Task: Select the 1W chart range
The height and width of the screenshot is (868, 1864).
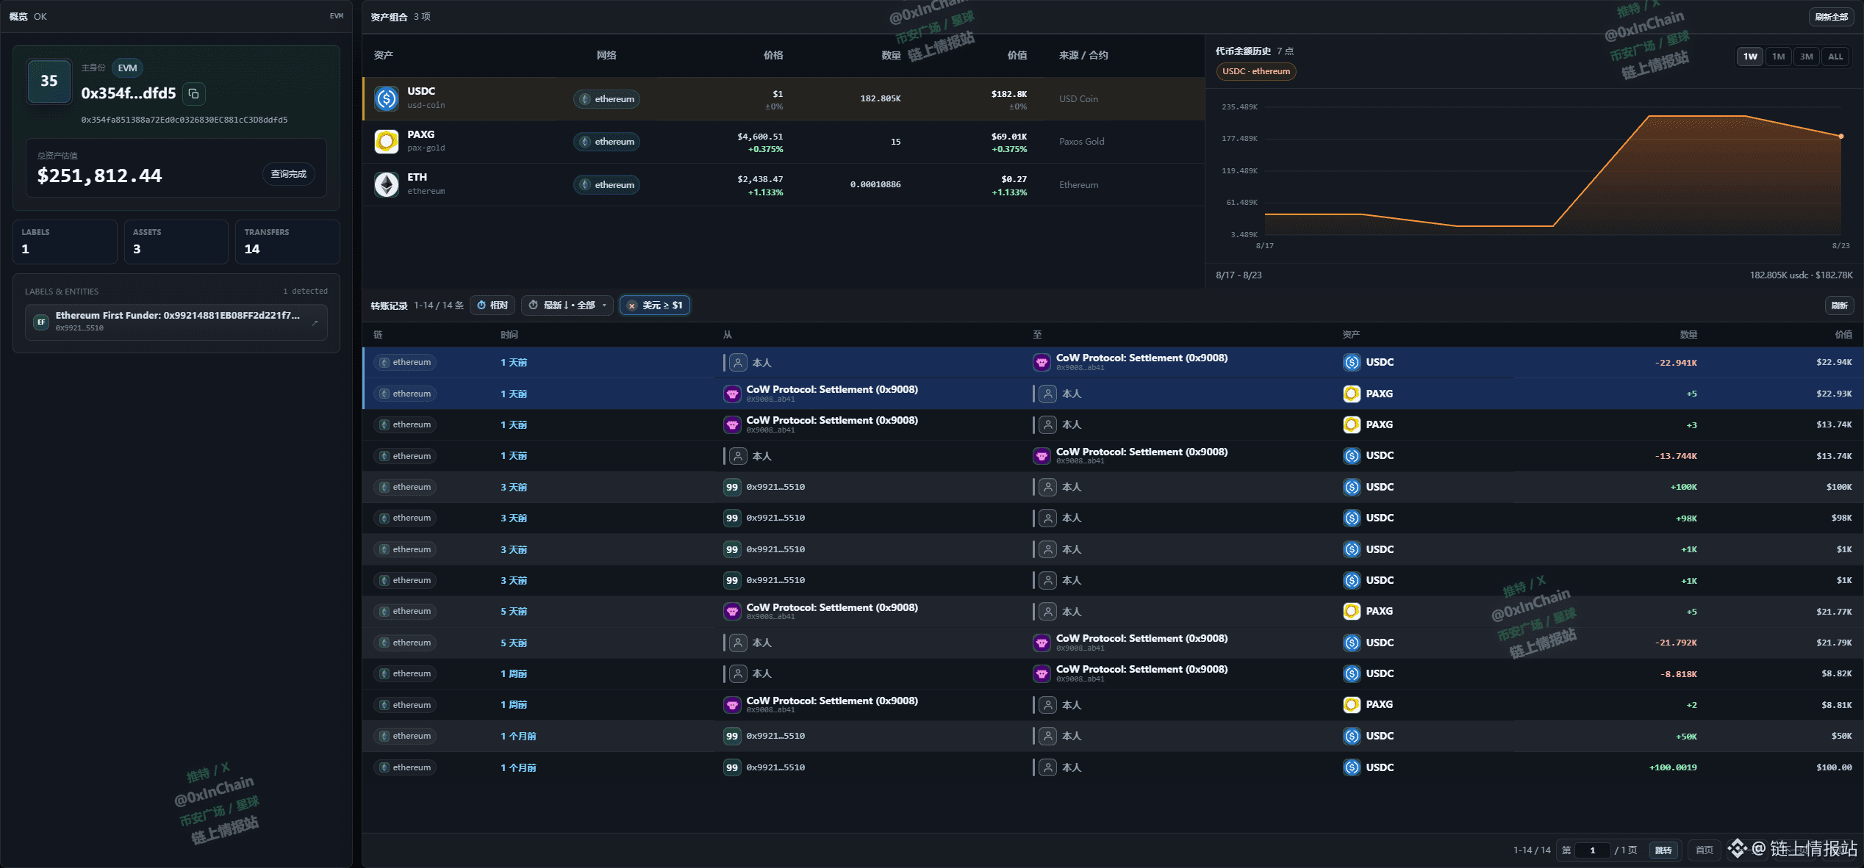Action: click(x=1750, y=57)
